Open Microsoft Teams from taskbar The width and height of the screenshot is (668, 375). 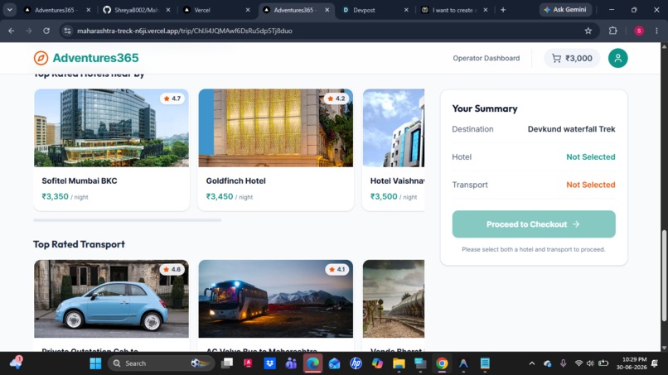(291, 363)
